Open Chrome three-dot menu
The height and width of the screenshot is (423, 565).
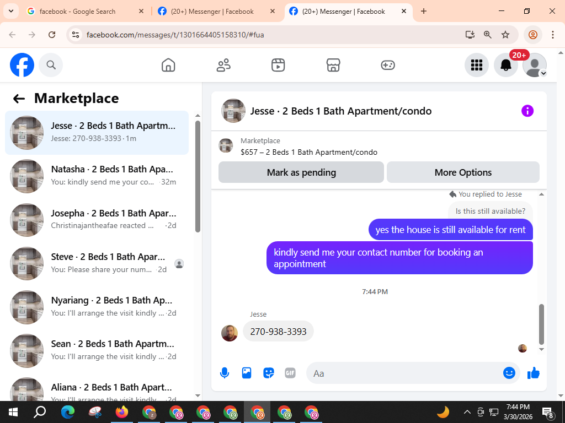[553, 35]
